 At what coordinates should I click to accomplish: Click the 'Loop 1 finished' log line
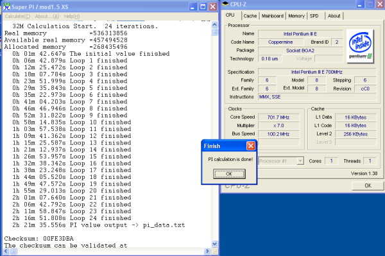70,60
